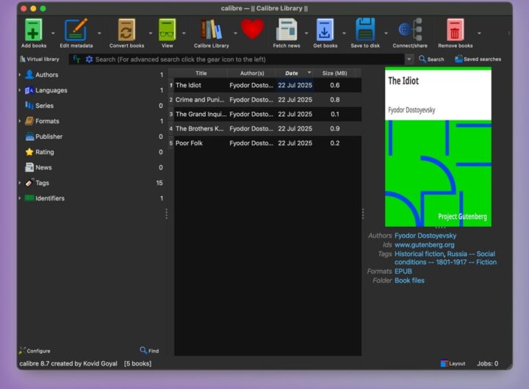Open Calibre Library dropdown arrow
This screenshot has height=389, width=529.
click(x=236, y=33)
